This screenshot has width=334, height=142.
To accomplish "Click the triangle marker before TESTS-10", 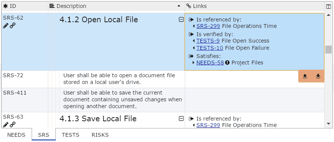I will click(x=194, y=48).
